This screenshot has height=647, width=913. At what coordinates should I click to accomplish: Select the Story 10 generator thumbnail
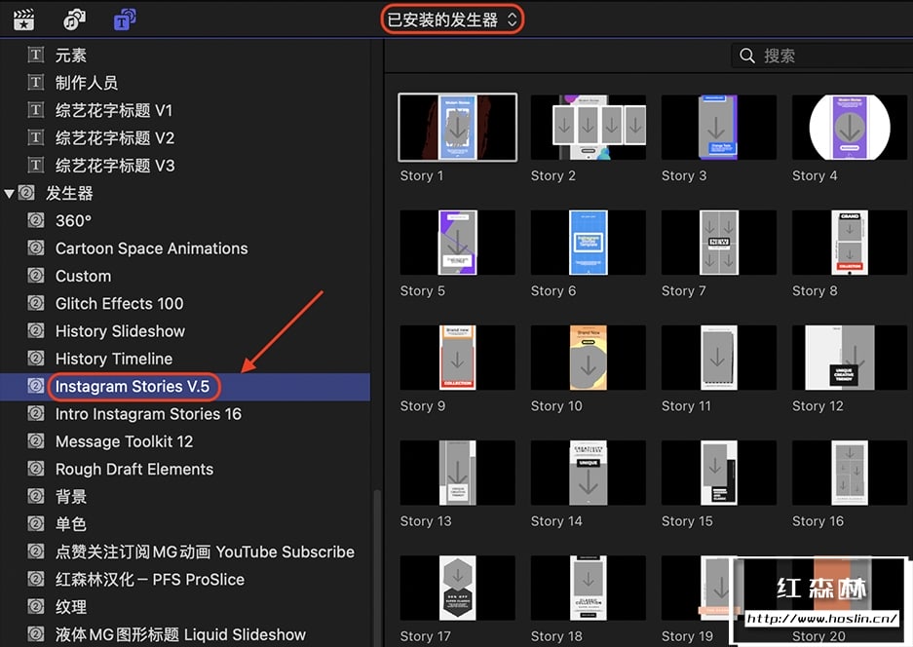pyautogui.click(x=589, y=358)
